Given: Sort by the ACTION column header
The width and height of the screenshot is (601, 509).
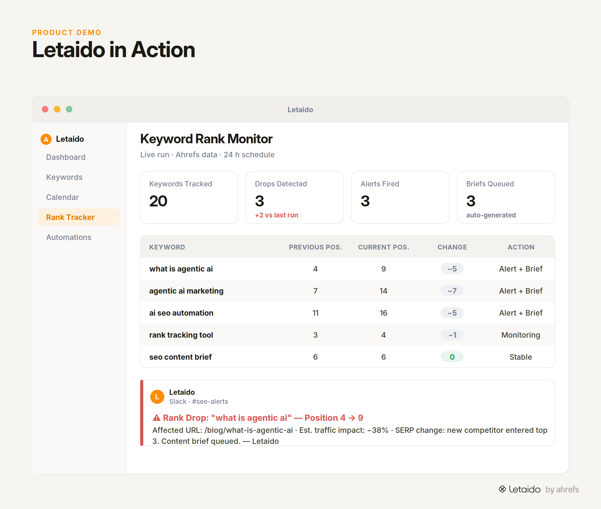Looking at the screenshot, I should 521,247.
